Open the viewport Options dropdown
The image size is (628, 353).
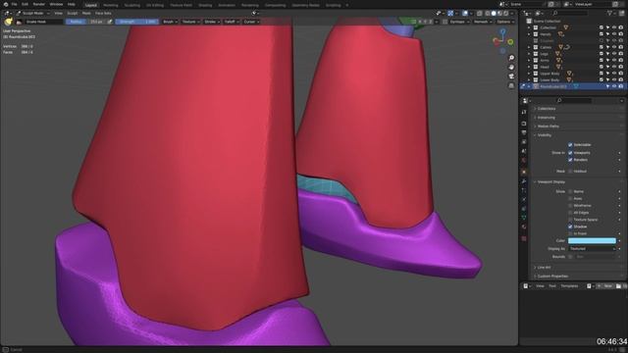pyautogui.click(x=505, y=22)
